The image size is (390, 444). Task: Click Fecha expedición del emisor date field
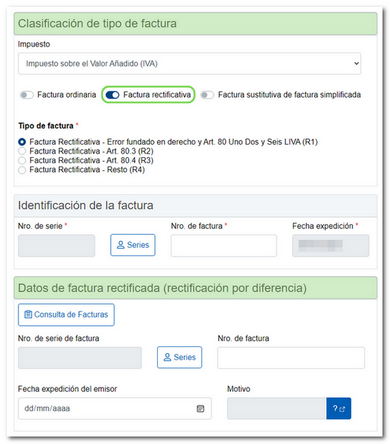tap(115, 408)
